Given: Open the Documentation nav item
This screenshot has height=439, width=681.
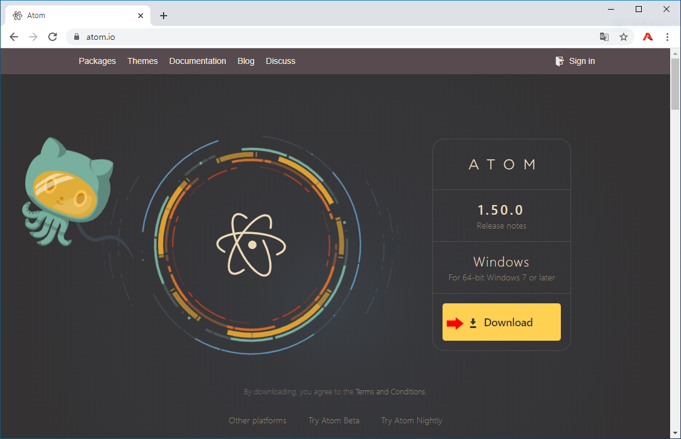Looking at the screenshot, I should [x=197, y=61].
